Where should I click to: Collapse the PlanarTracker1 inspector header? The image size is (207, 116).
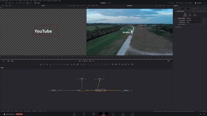point(180,11)
